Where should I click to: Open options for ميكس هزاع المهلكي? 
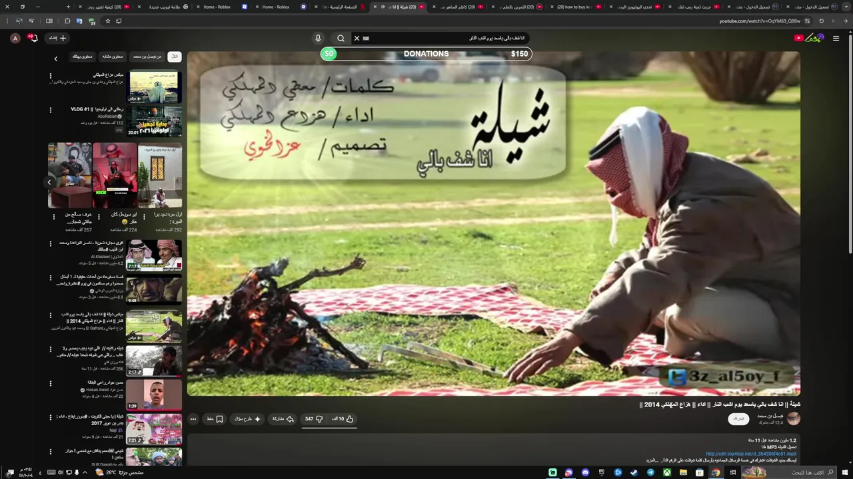pyautogui.click(x=51, y=76)
